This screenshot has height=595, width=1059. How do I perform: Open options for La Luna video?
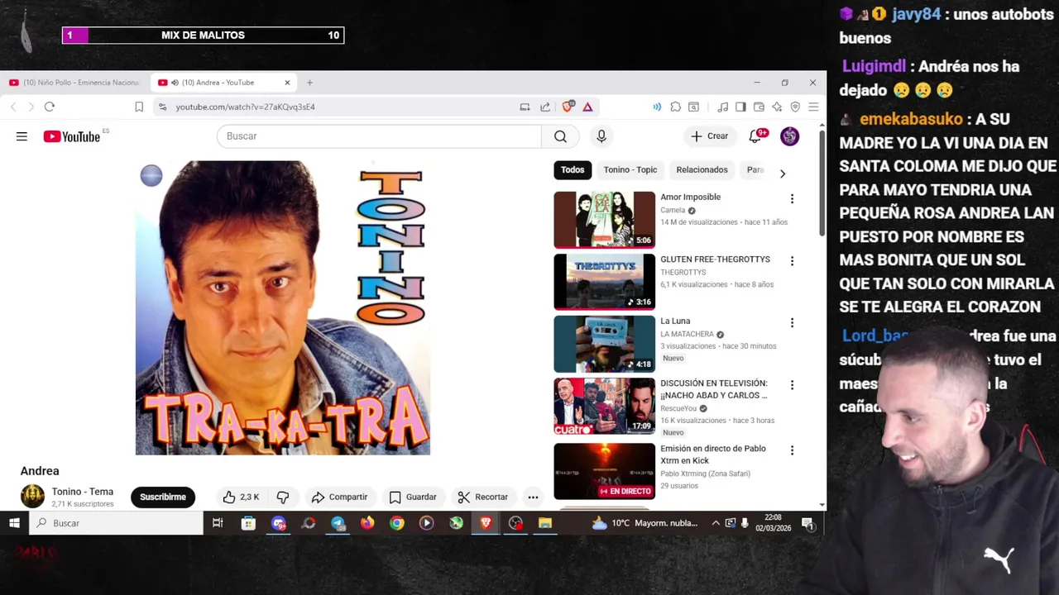792,323
